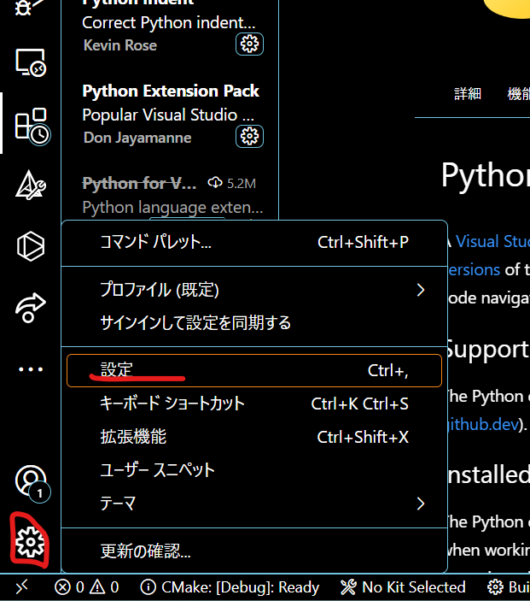Click remote window icon in status bar
Viewport: 530px width, 601px height.
22,586
